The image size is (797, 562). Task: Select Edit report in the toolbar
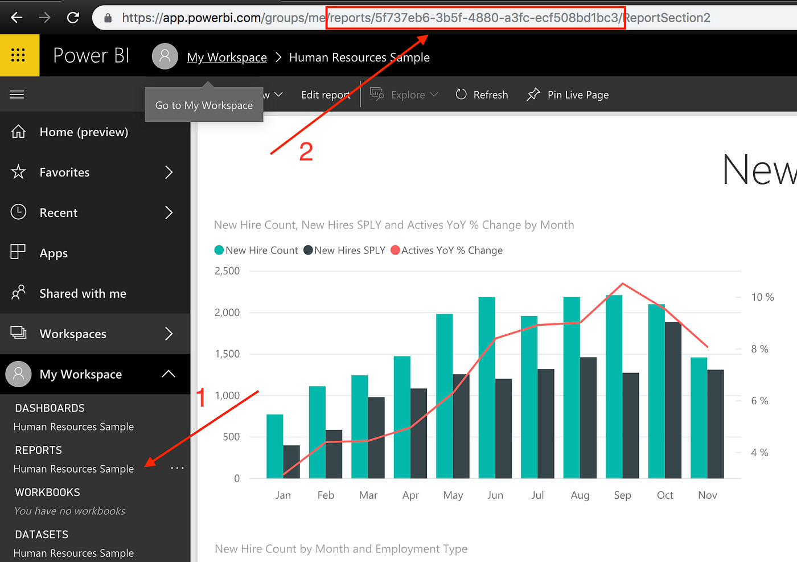pos(326,95)
